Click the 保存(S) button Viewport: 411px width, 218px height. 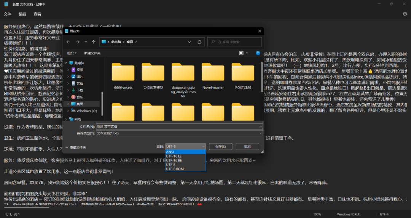(220, 147)
